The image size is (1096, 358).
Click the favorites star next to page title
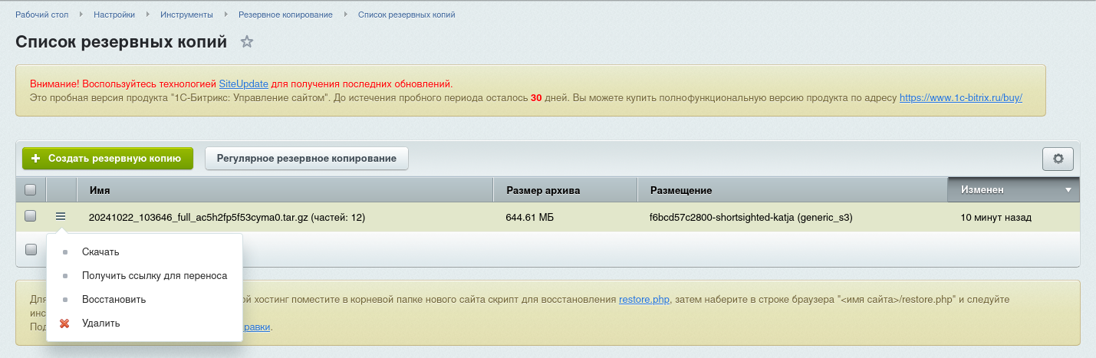246,42
